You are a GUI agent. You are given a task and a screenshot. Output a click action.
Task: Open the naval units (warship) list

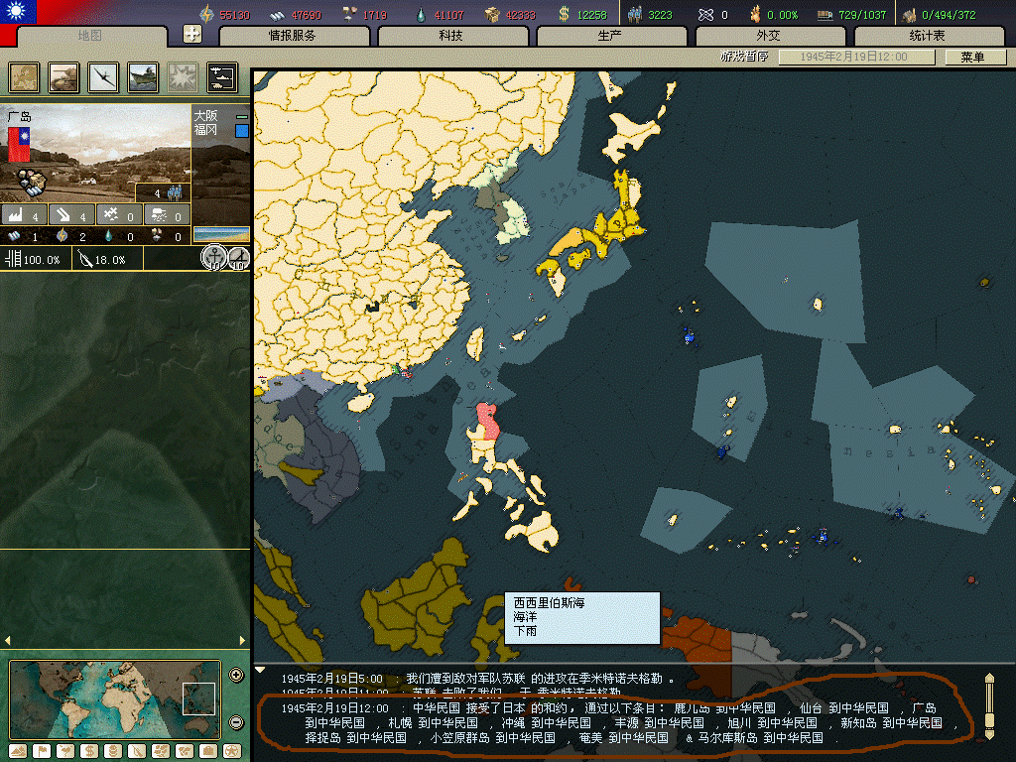click(143, 76)
